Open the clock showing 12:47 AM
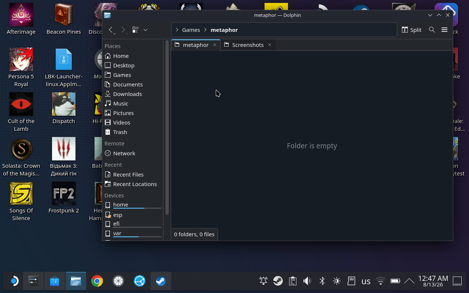The width and height of the screenshot is (469, 293). (433, 281)
